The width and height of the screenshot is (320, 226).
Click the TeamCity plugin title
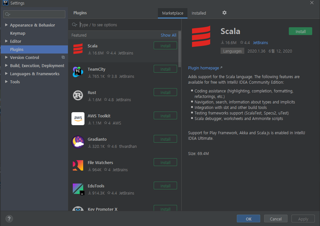click(x=96, y=69)
